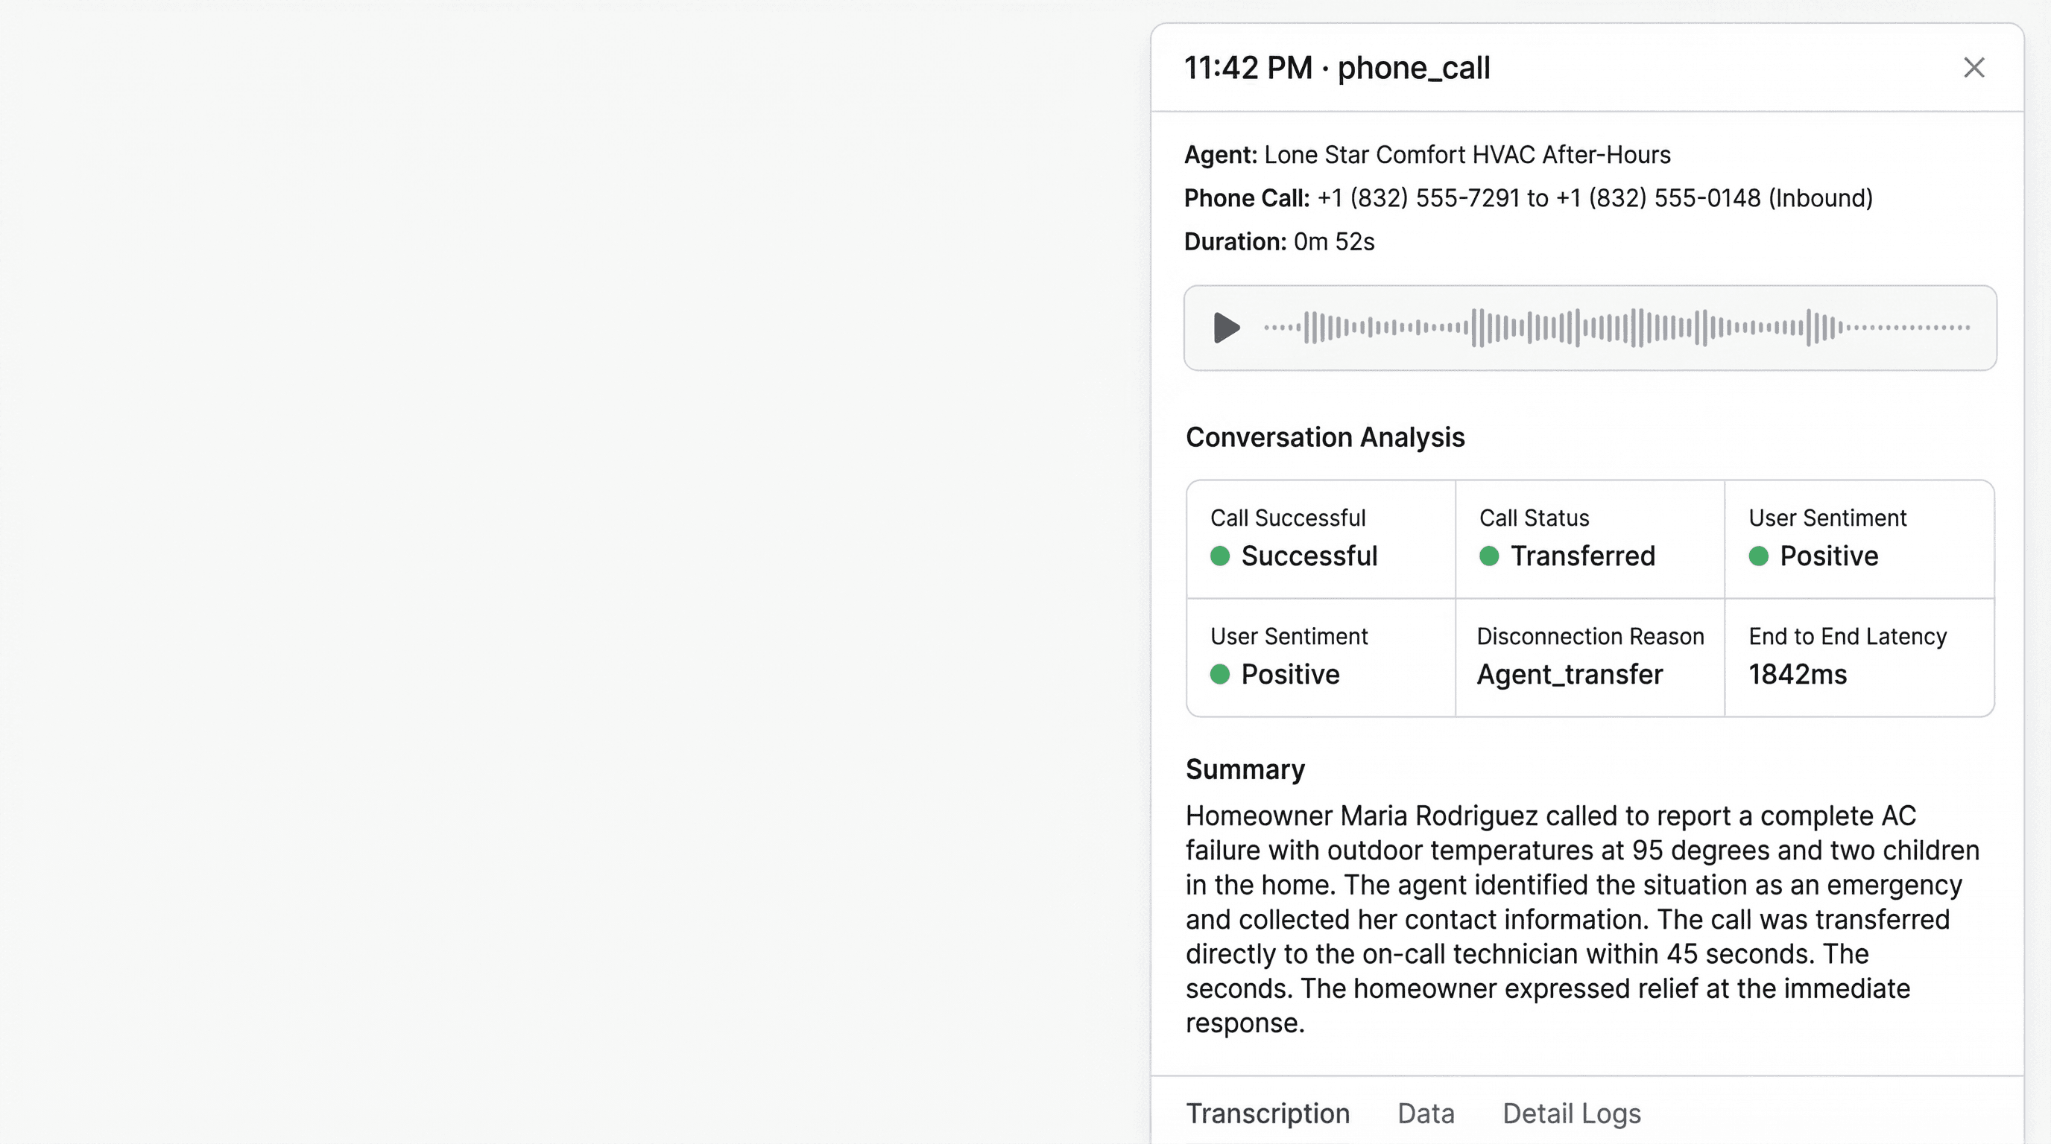Click the X icon at panel top right
2051x1144 pixels.
(1973, 68)
